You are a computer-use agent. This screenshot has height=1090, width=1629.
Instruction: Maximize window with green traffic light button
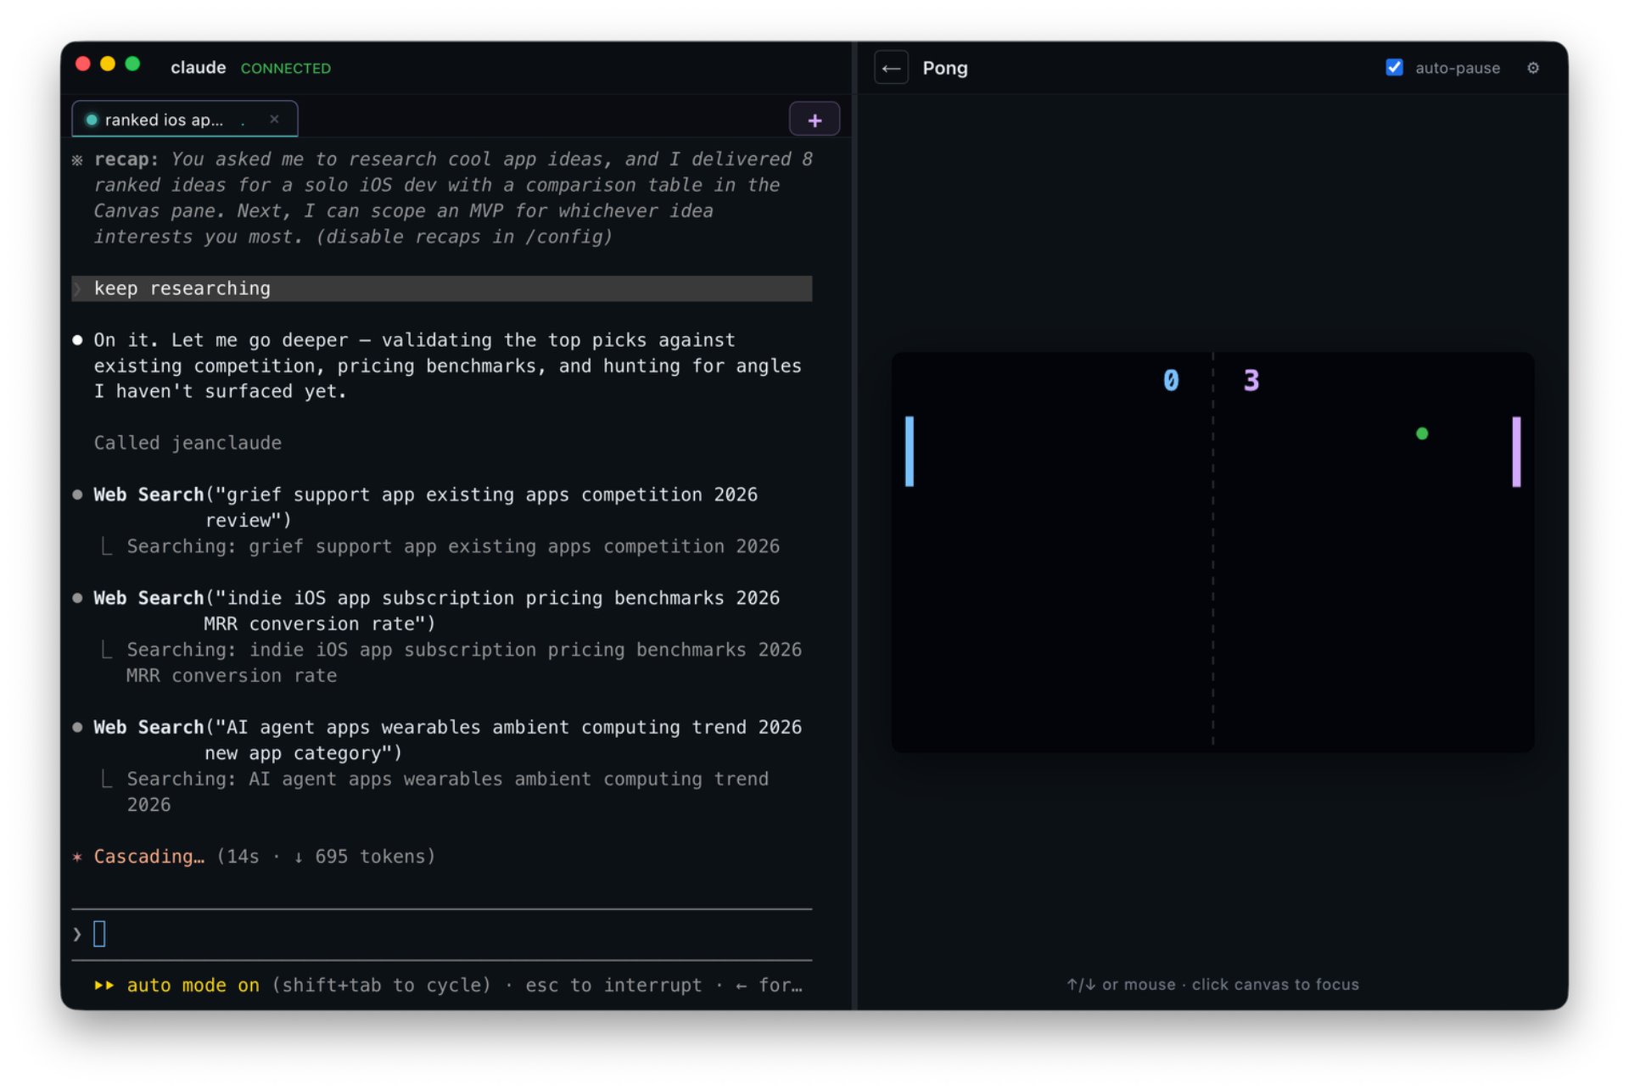tap(132, 64)
